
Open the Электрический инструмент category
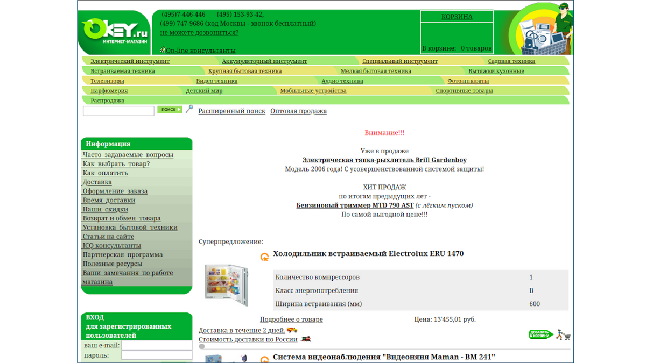[x=130, y=61]
